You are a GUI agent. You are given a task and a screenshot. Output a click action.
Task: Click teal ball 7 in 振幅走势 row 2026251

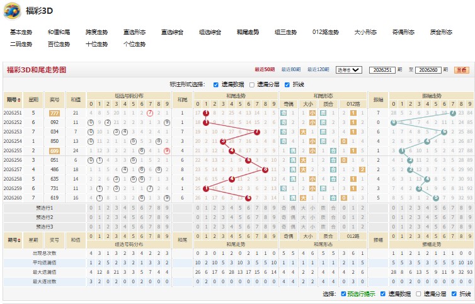[x=453, y=113]
